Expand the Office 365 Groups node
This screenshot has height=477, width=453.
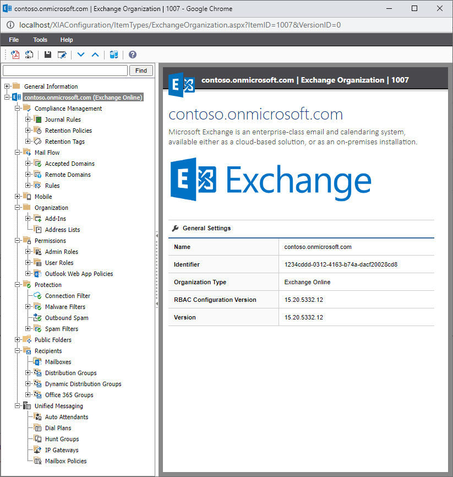click(x=28, y=395)
